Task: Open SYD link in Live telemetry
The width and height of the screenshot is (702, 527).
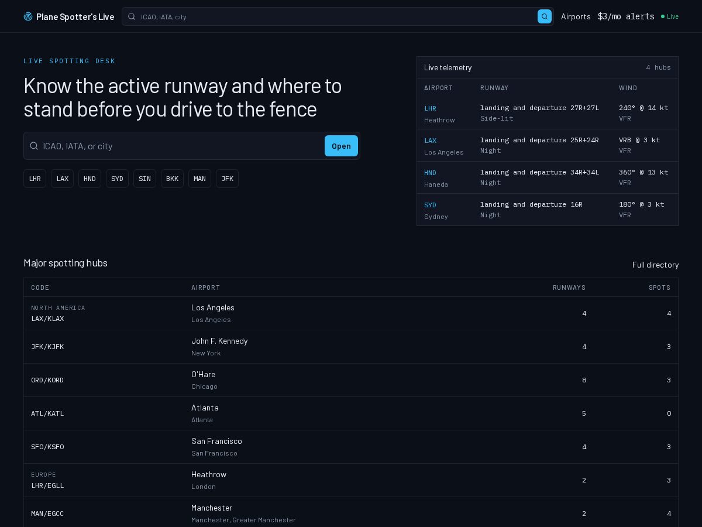Action: click(x=430, y=205)
